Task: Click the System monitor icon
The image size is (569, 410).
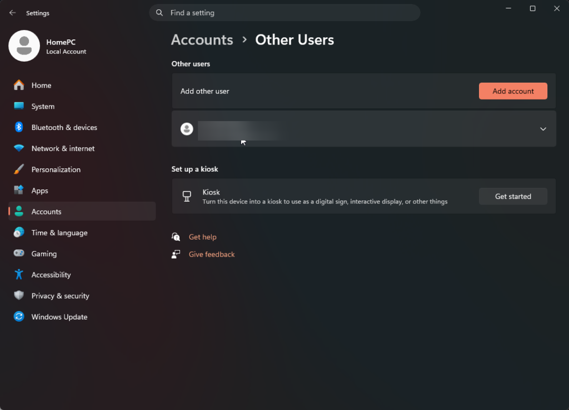Action: pyautogui.click(x=19, y=106)
